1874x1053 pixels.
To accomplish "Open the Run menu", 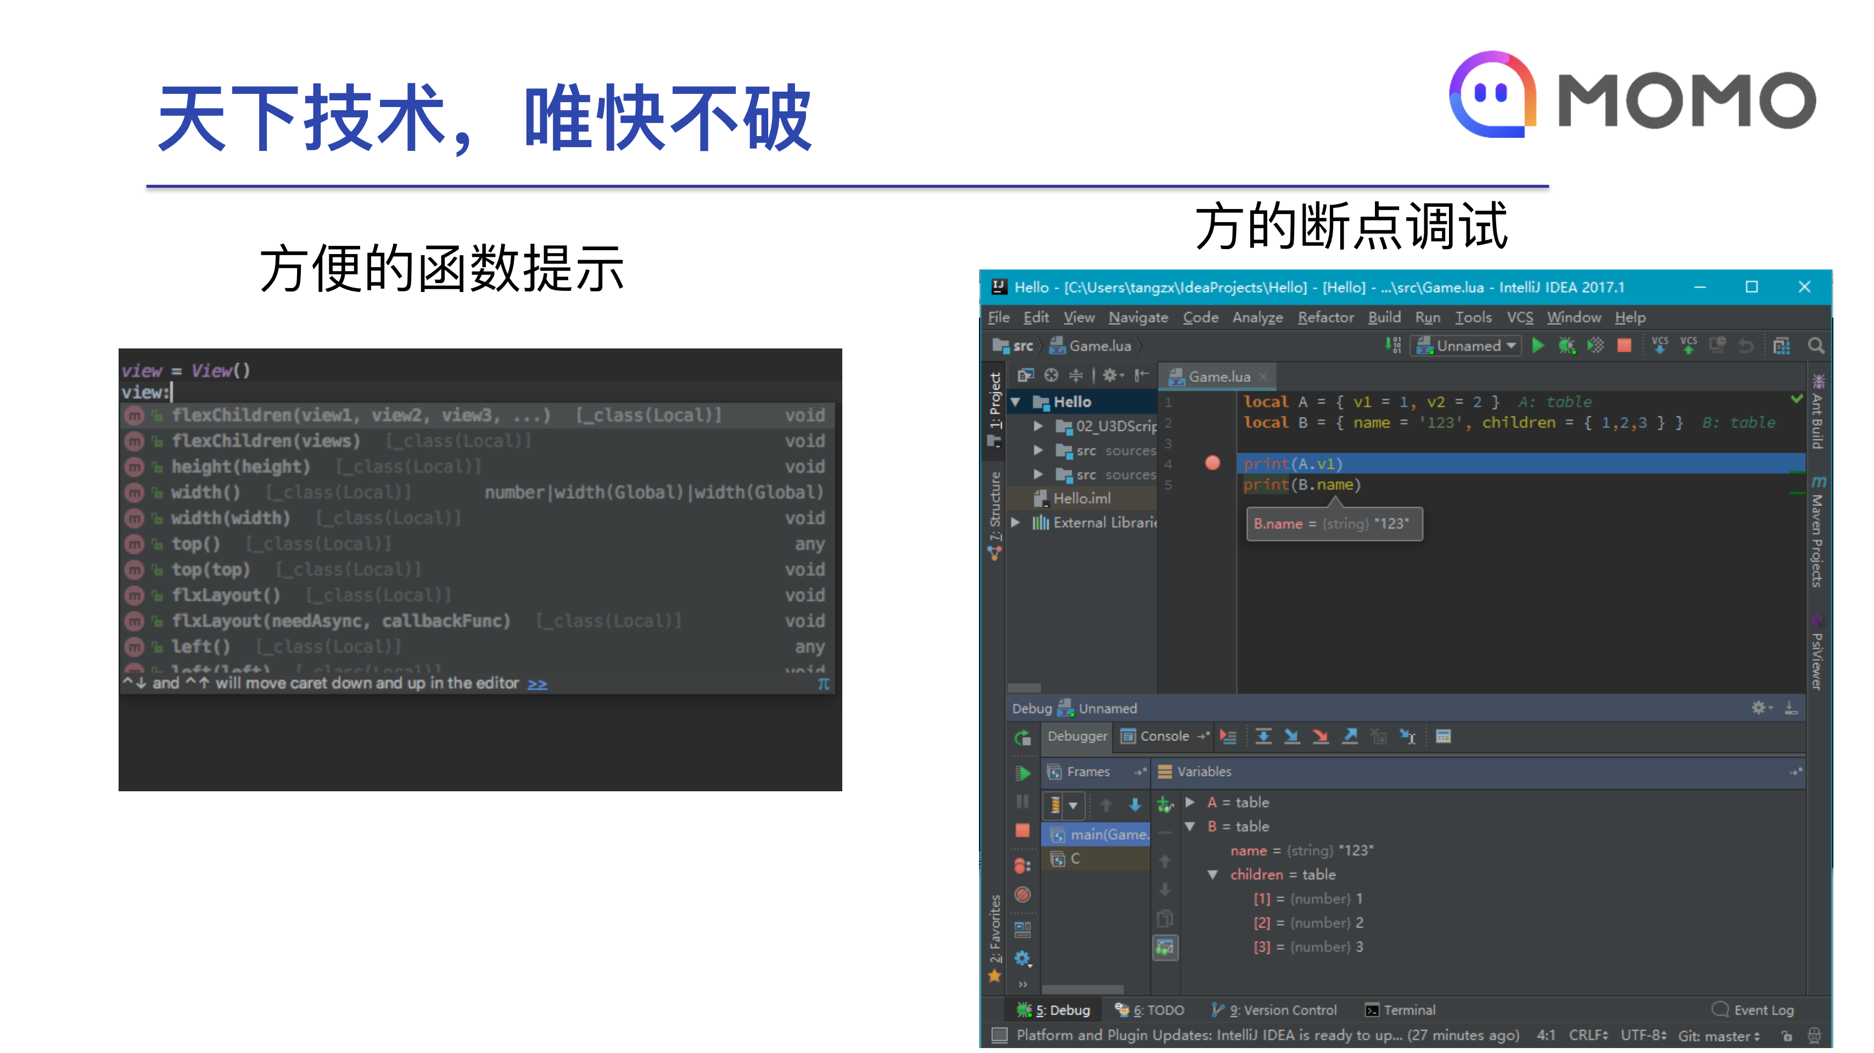I will pyautogui.click(x=1428, y=318).
